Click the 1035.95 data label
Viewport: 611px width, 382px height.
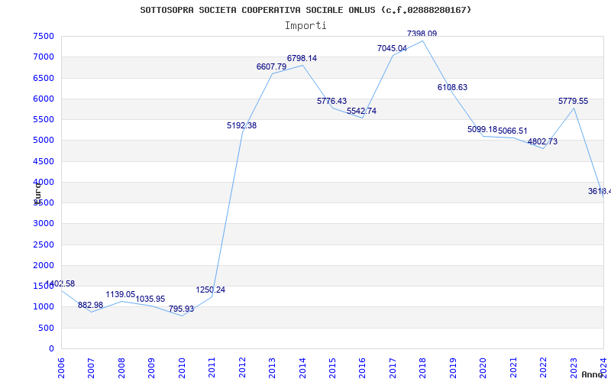coord(150,299)
